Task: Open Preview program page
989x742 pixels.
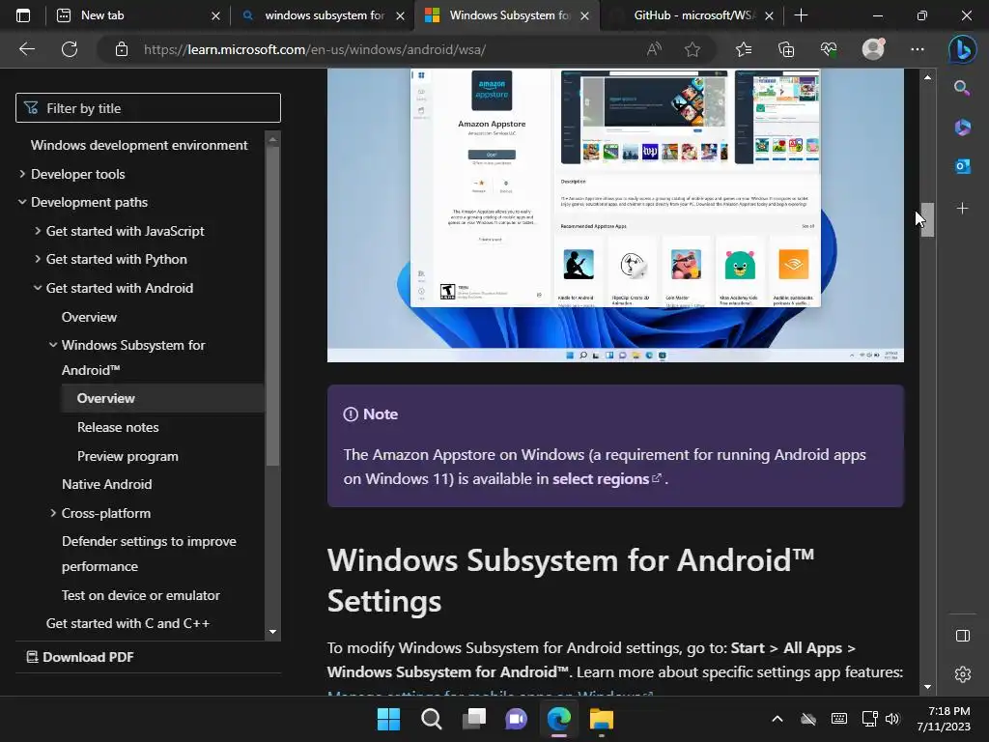Action: tap(127, 456)
